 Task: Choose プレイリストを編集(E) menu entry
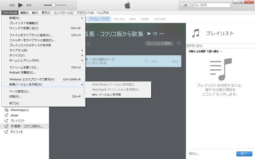click(x=44, y=23)
